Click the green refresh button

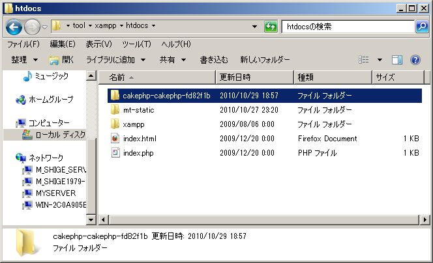[271, 27]
